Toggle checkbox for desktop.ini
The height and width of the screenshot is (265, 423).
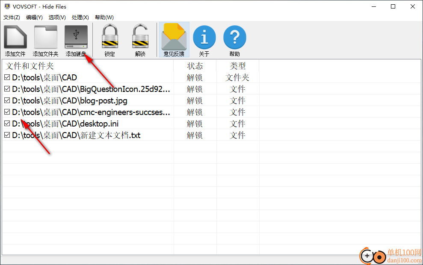click(x=7, y=123)
